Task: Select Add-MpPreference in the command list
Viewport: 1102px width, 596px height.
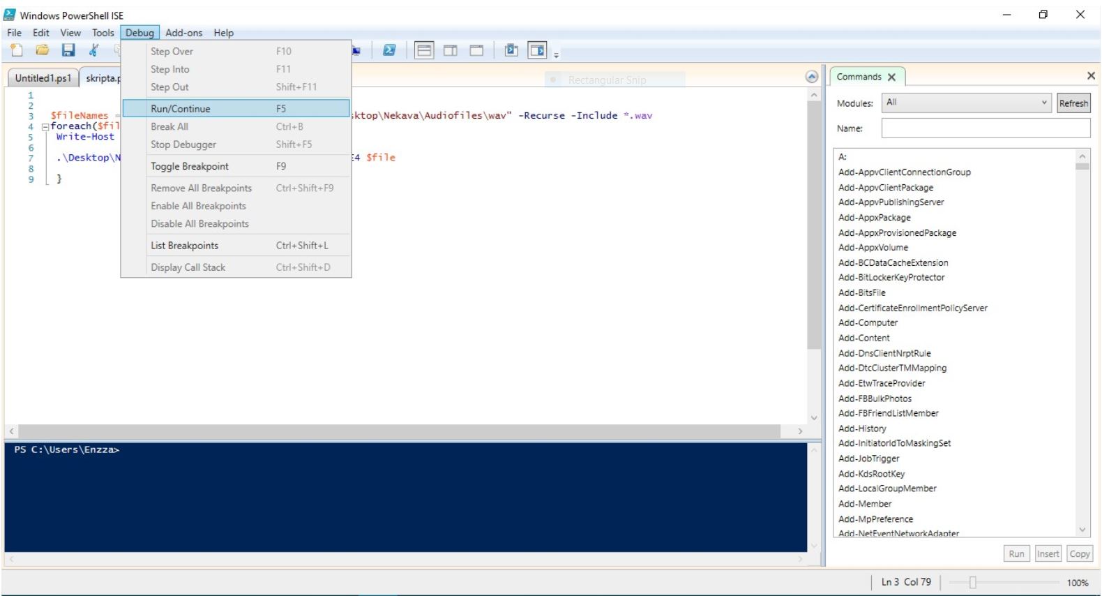Action: 876,519
